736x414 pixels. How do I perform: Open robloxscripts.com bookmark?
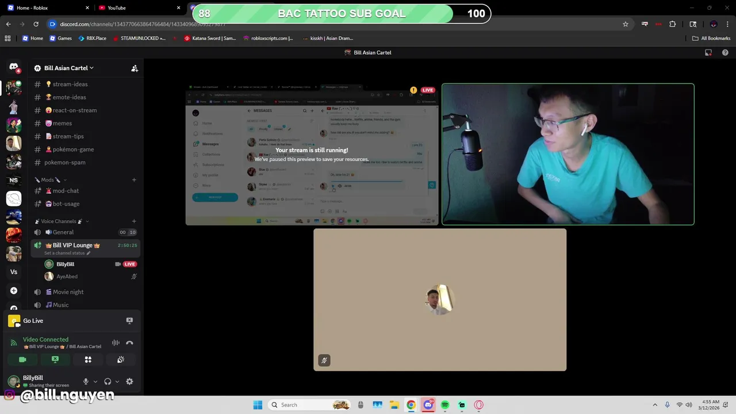(x=268, y=38)
